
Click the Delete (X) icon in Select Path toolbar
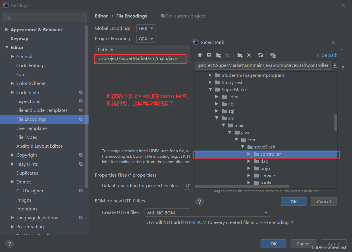249,55
